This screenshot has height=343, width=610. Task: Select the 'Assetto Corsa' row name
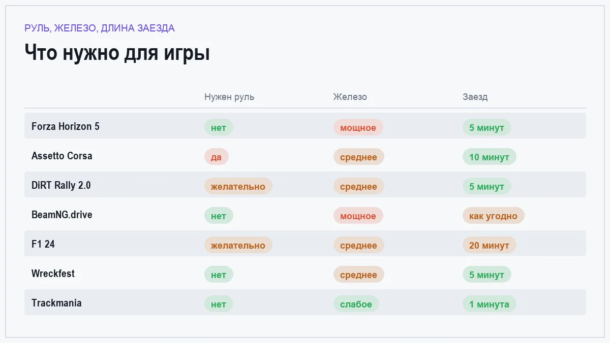62,156
